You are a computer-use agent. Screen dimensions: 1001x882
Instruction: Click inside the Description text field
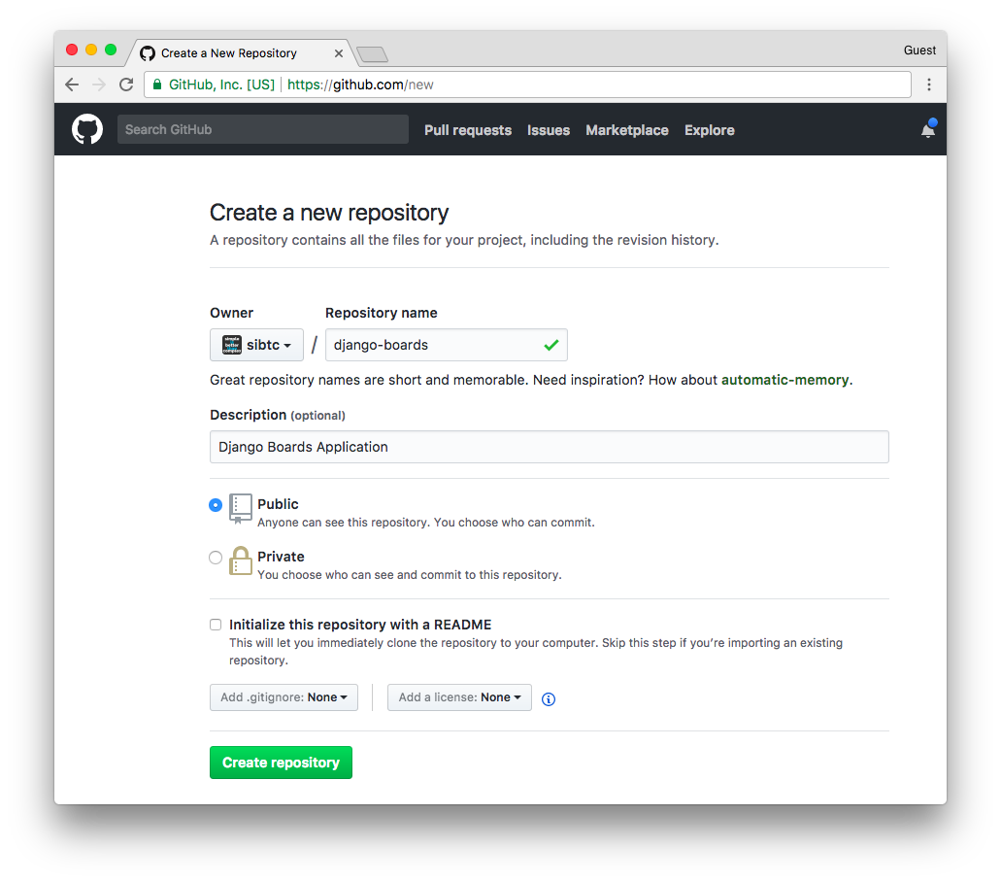pos(549,447)
